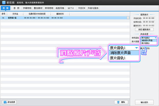
Task: Select video row 01 爱剪辑 in the list
Action: (x=65, y=18)
